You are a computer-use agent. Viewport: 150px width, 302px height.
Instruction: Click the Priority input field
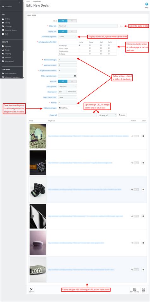click(x=67, y=103)
